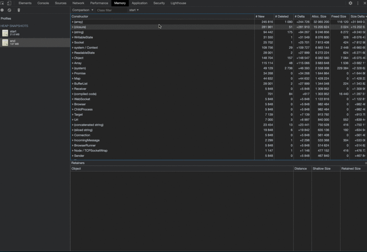
Task: Sort by the Alloc. Size column header
Action: [319, 16]
